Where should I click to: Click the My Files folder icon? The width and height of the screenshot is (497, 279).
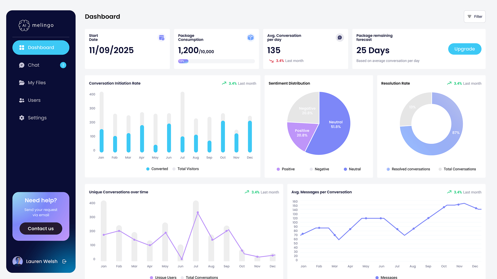(x=22, y=83)
